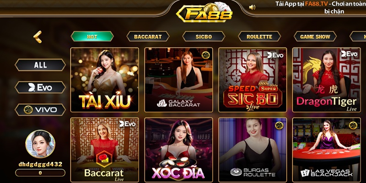366x183 pixels.
Task: Filter providers by ALL
Action: click(40, 65)
